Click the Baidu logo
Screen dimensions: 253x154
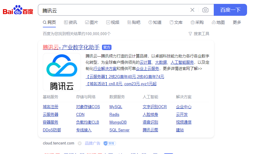(18, 10)
